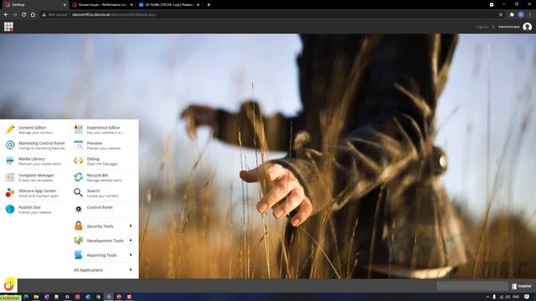Click the Administrator user name
536x301 pixels.
(508, 27)
